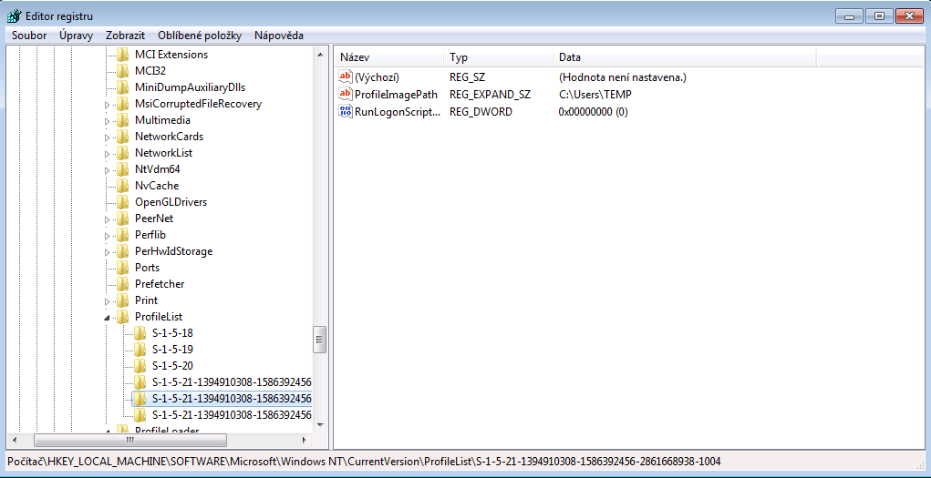Select the PeerNet folder icon
This screenshot has width=931, height=478.
(123, 219)
